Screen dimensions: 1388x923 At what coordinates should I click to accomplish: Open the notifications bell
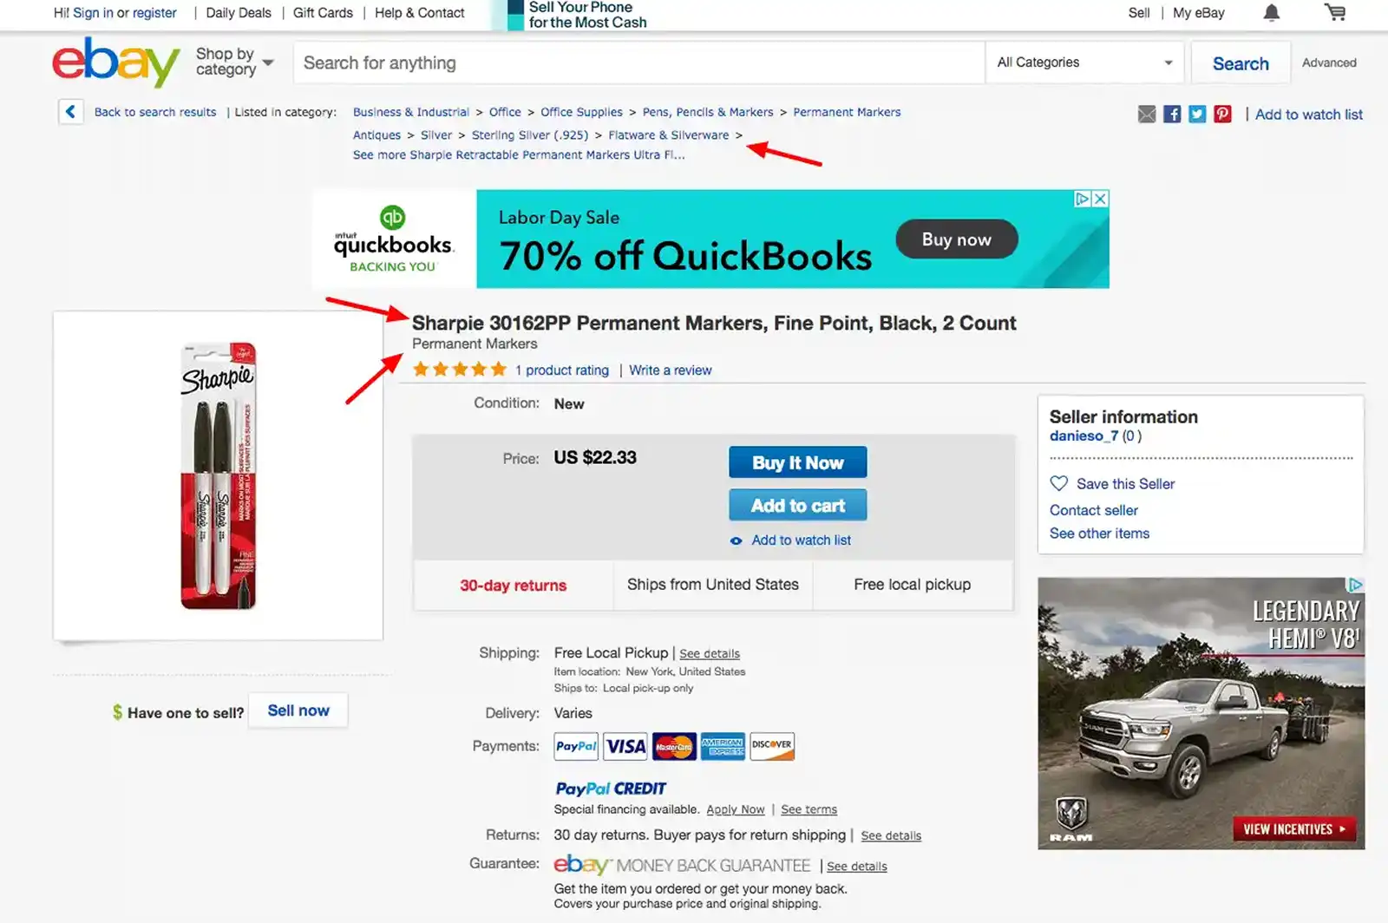[x=1270, y=12]
